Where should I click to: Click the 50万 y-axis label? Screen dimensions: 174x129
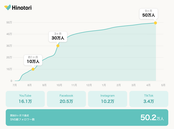[9, 23]
